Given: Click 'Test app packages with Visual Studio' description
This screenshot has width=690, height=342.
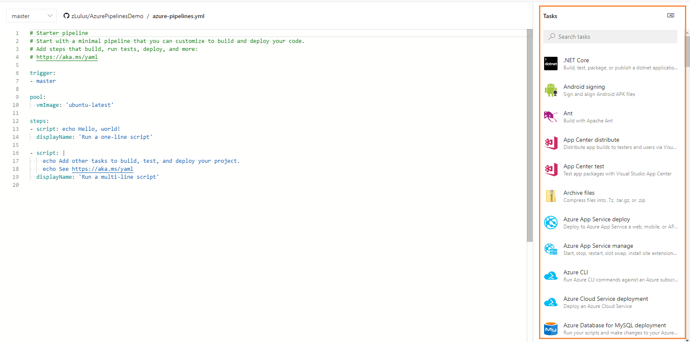Looking at the screenshot, I should coord(617,174).
